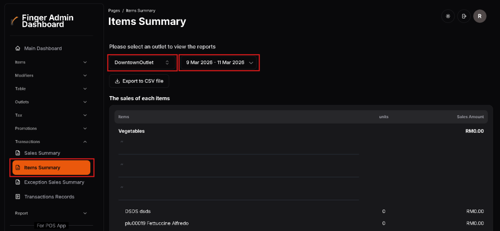Viewport: 500px width, 231px height.
Task: Click the Finger Admin Dashboard logo
Action: 14,21
